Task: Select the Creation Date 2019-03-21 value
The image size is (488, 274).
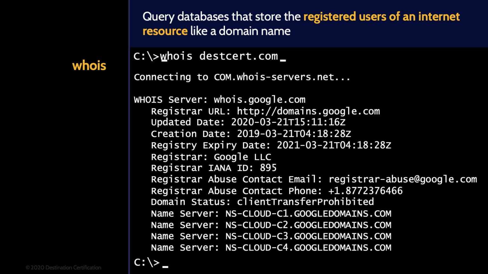Action: [293, 134]
